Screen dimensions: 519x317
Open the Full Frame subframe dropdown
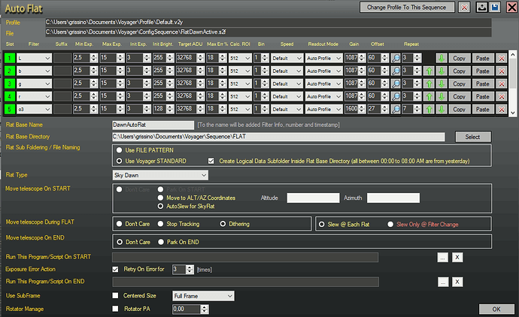[x=203, y=296]
